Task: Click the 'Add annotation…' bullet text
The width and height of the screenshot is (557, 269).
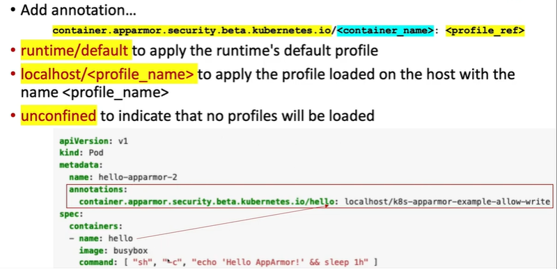Action: (x=78, y=10)
